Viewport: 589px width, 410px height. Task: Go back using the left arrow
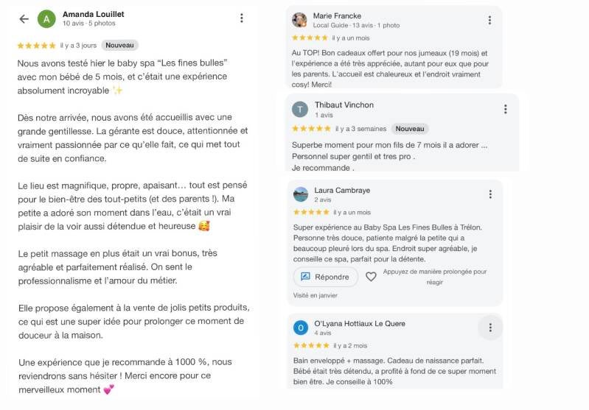click(x=24, y=18)
